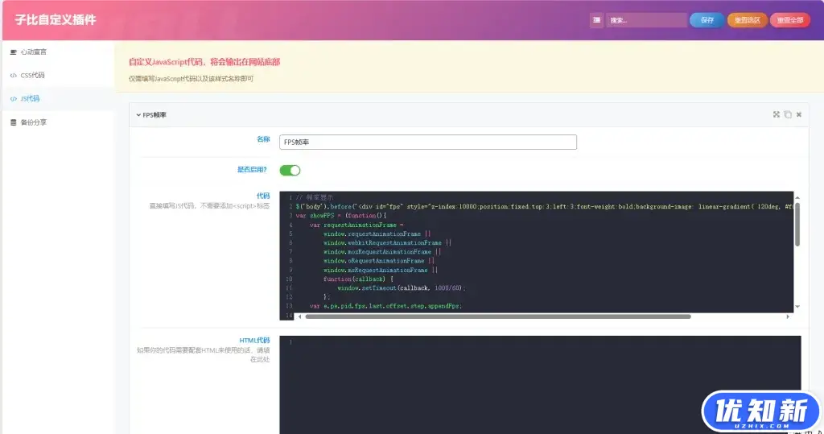Click the duplicate icon on FPS帧率 panel
Screen dimensions: 824x434
(788, 114)
